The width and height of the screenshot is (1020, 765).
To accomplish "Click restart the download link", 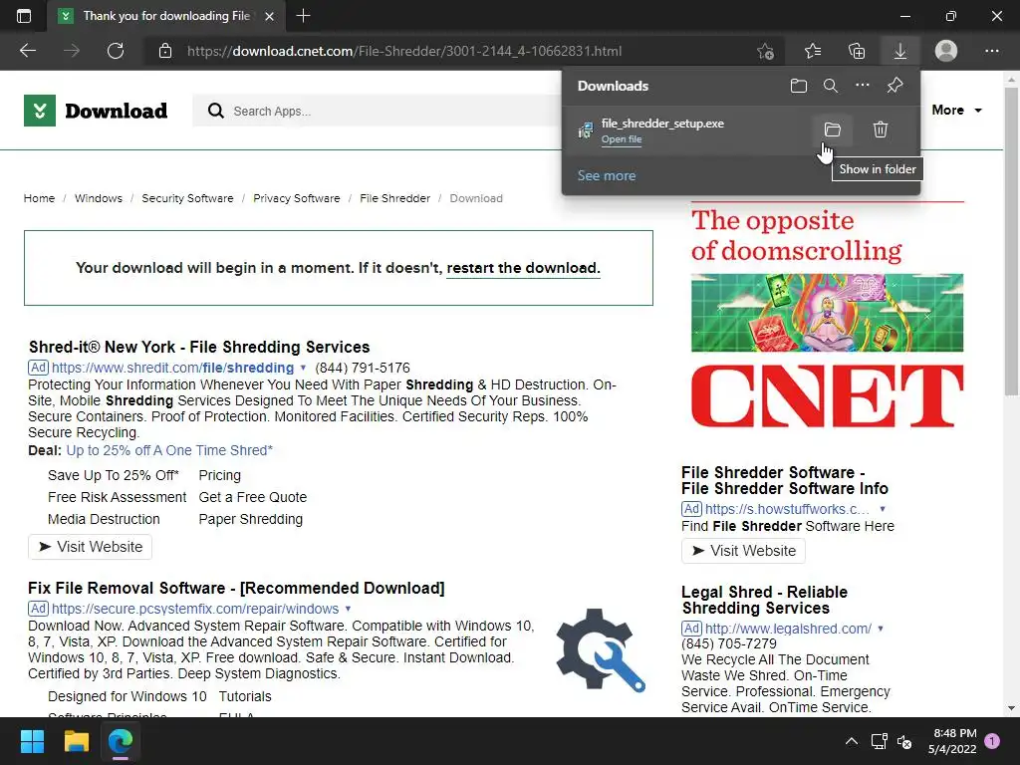I will [x=523, y=268].
